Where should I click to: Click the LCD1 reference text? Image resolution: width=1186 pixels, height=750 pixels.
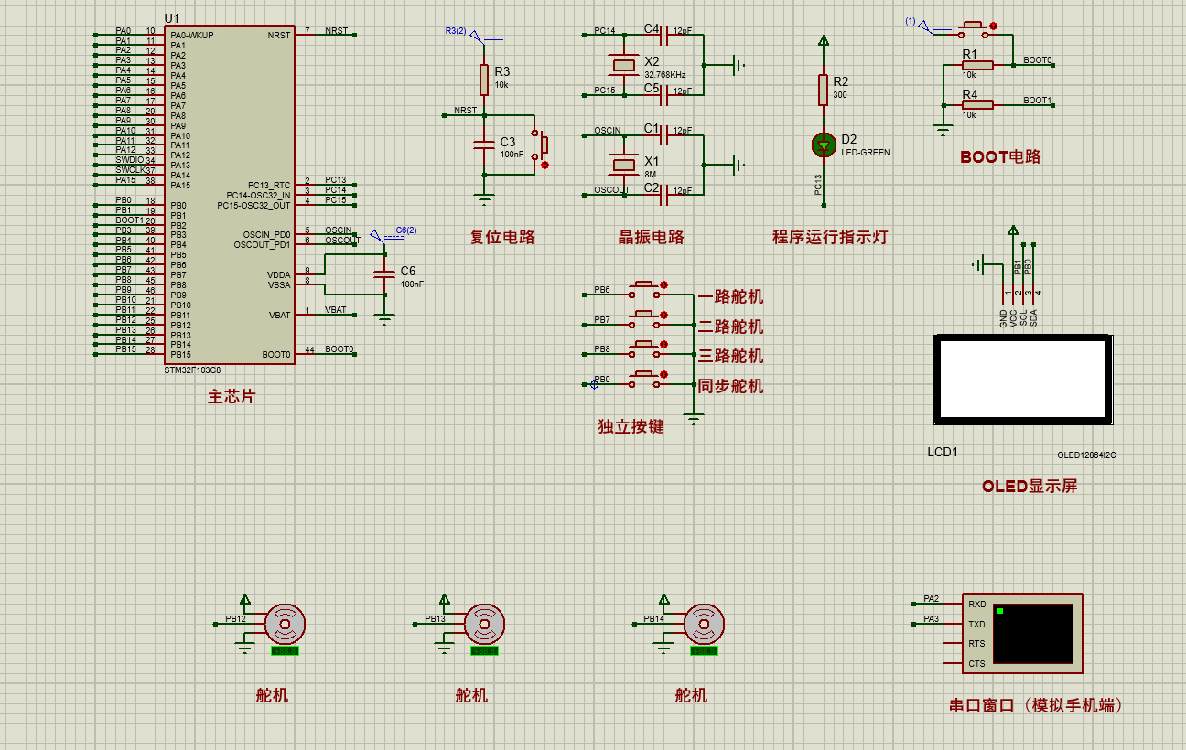coord(943,453)
